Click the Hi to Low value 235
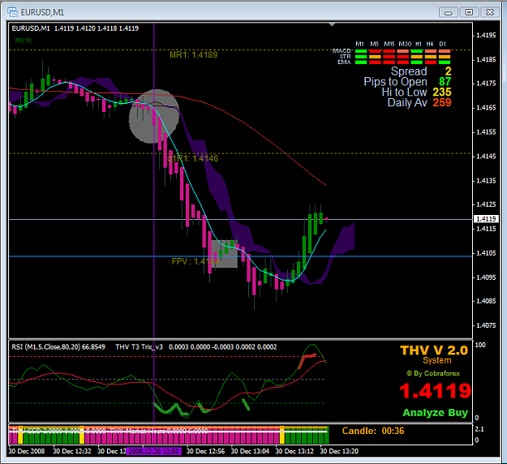The image size is (507, 464). tap(442, 92)
